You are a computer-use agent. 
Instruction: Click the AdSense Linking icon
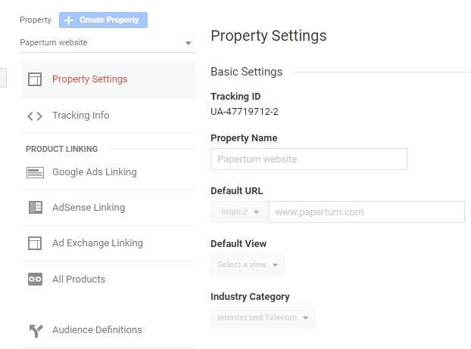click(x=35, y=208)
